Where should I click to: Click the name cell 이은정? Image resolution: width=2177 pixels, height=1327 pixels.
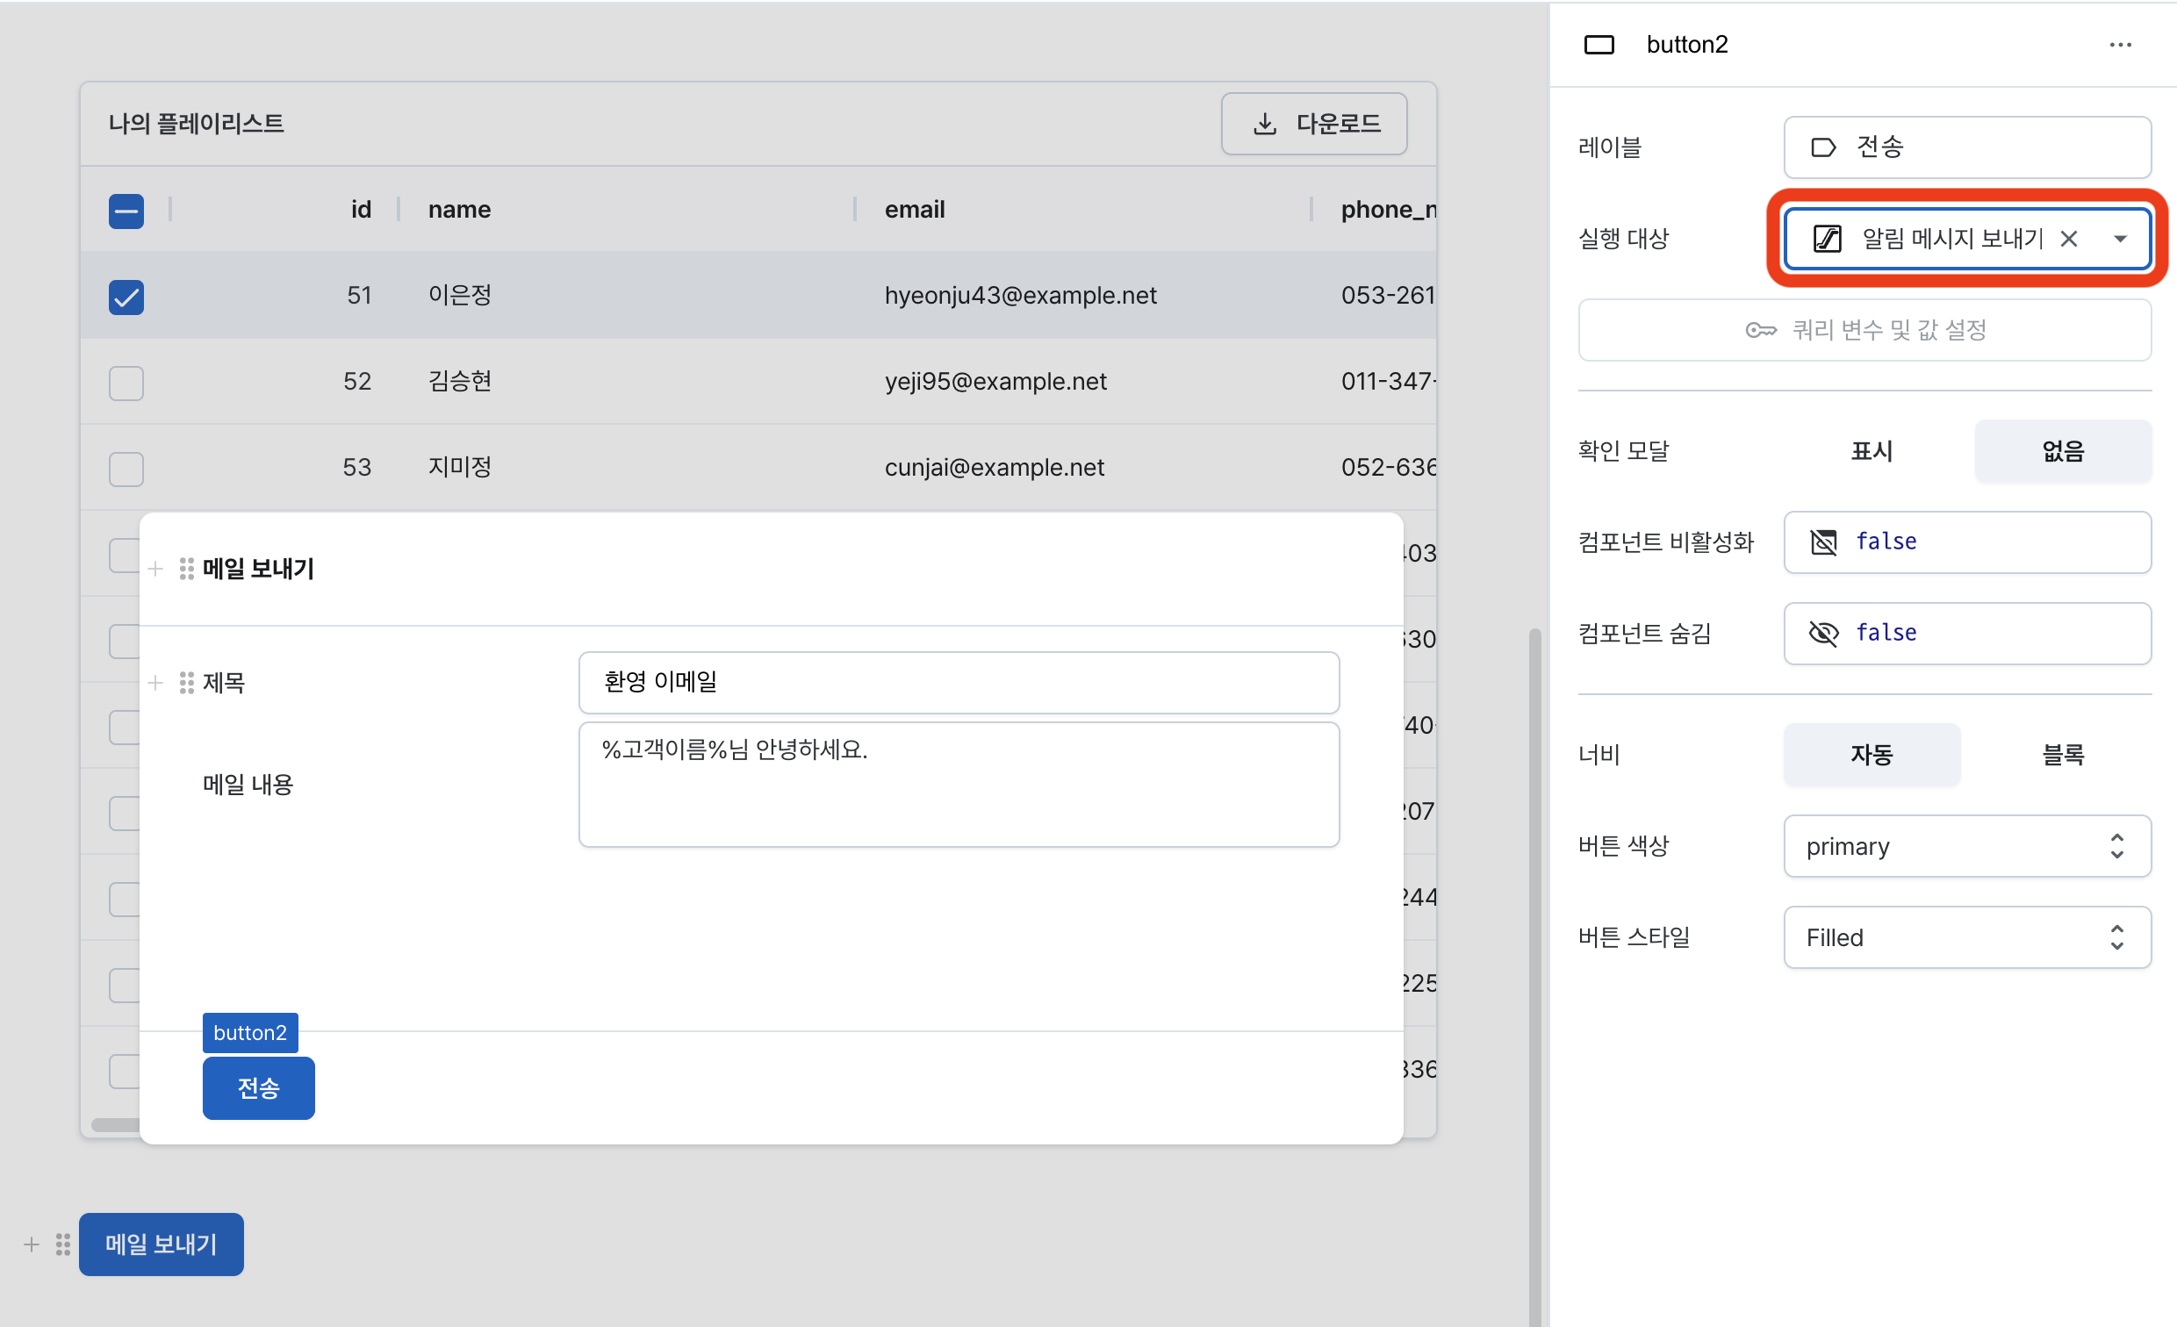coord(459,295)
